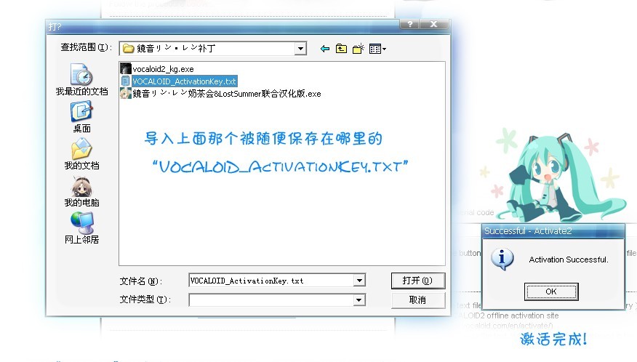Click the 文件名 input field
This screenshot has width=637, height=362.
pyautogui.click(x=271, y=281)
